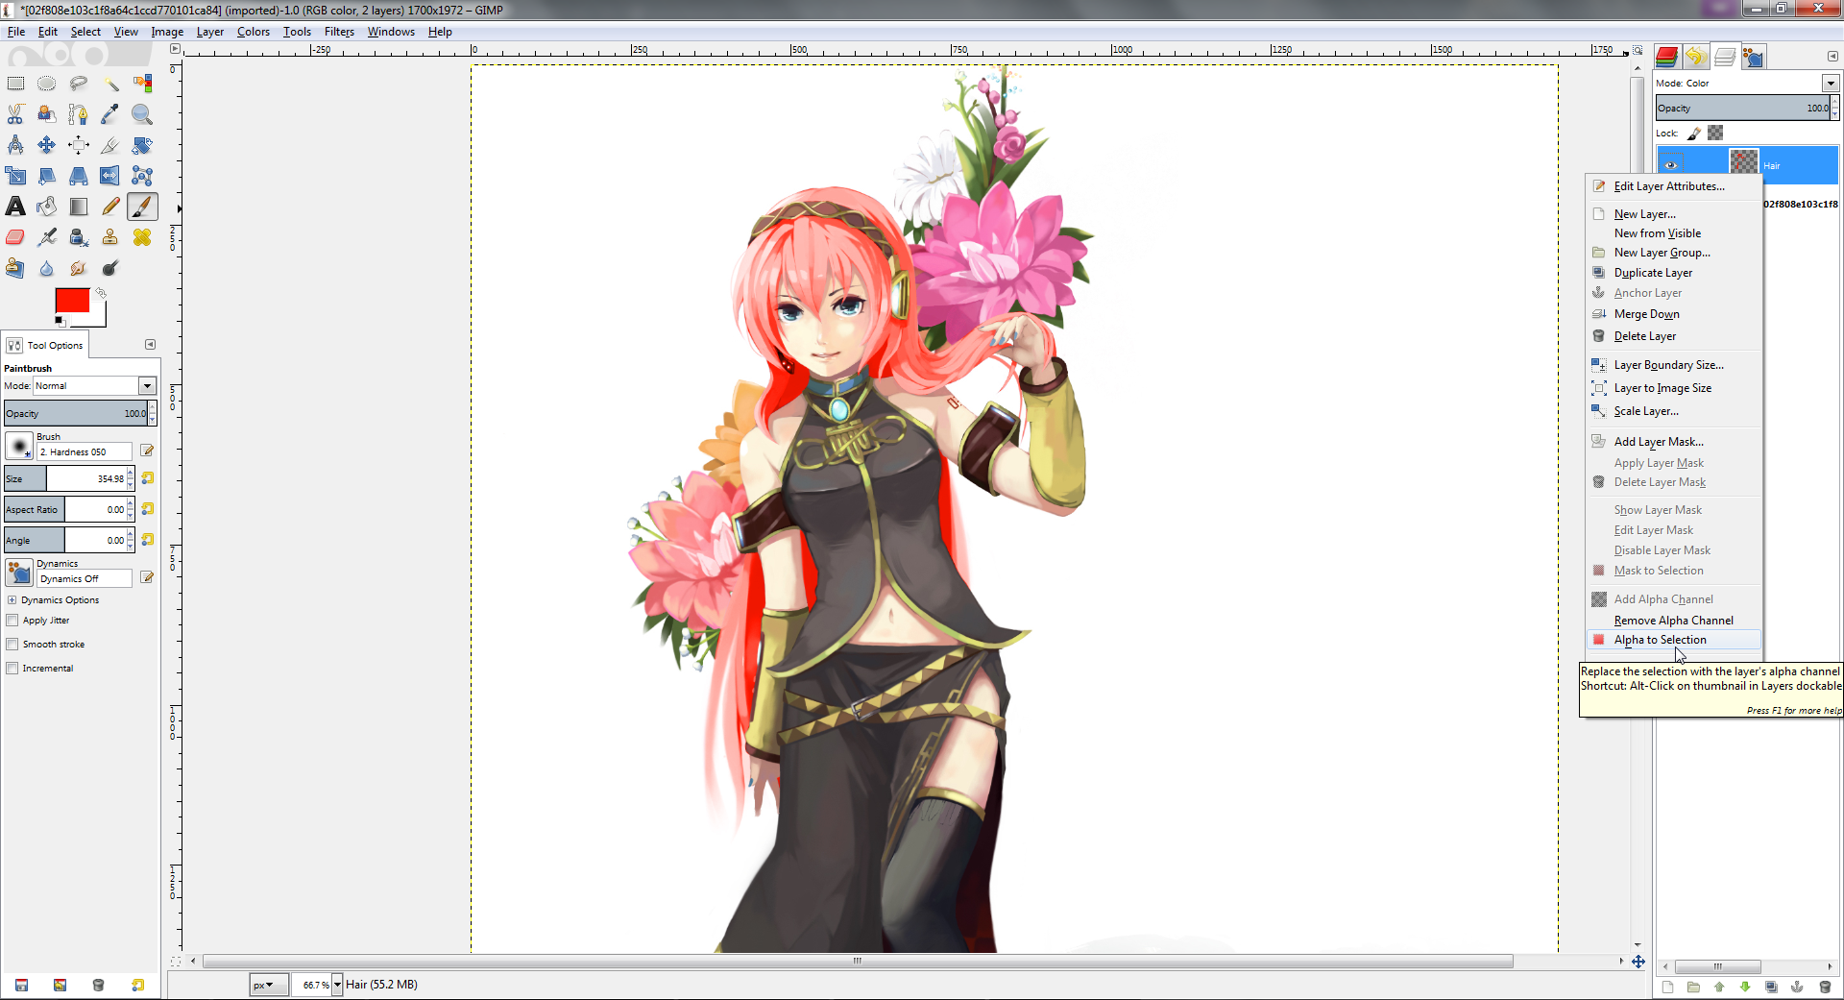Select Add Layer Mask... entry

point(1673,442)
